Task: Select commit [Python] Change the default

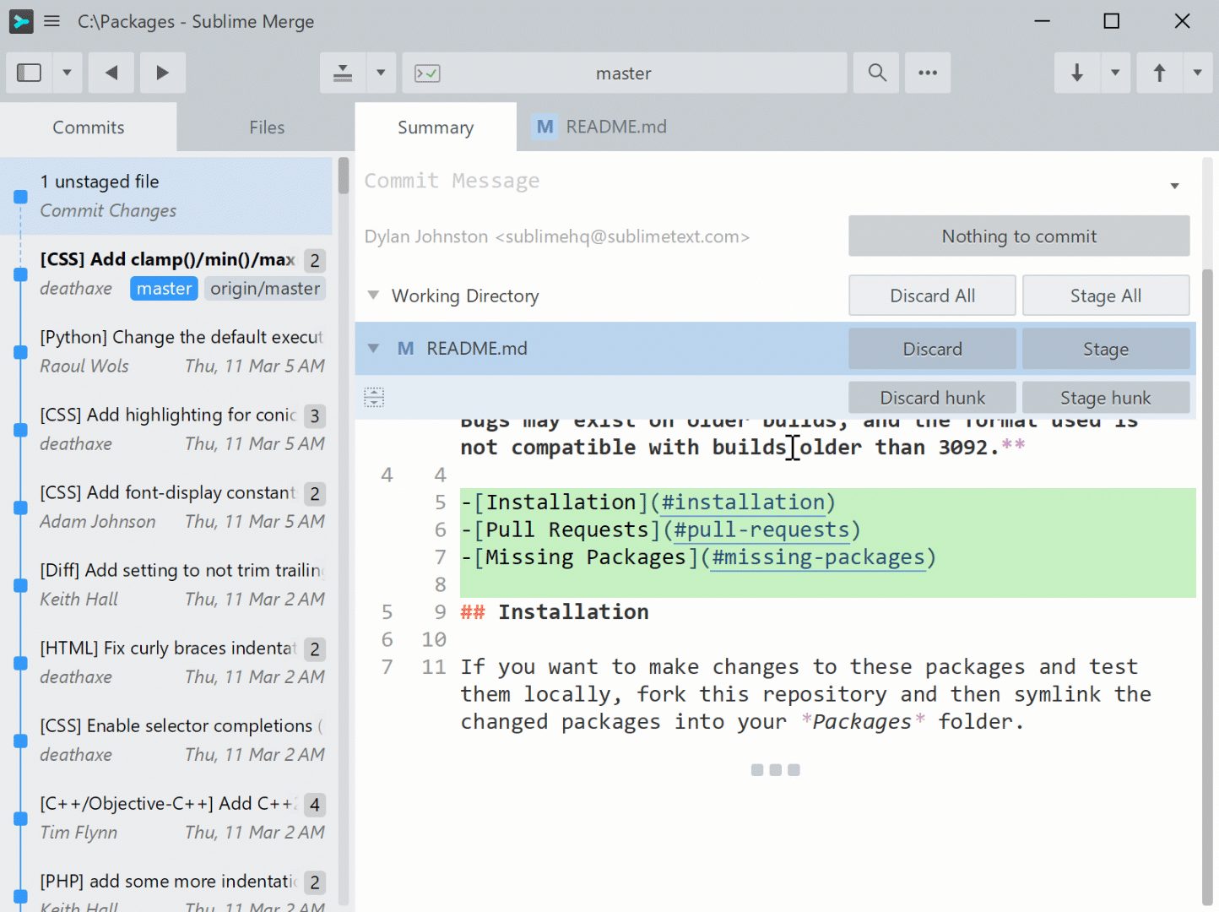Action: pos(166,351)
